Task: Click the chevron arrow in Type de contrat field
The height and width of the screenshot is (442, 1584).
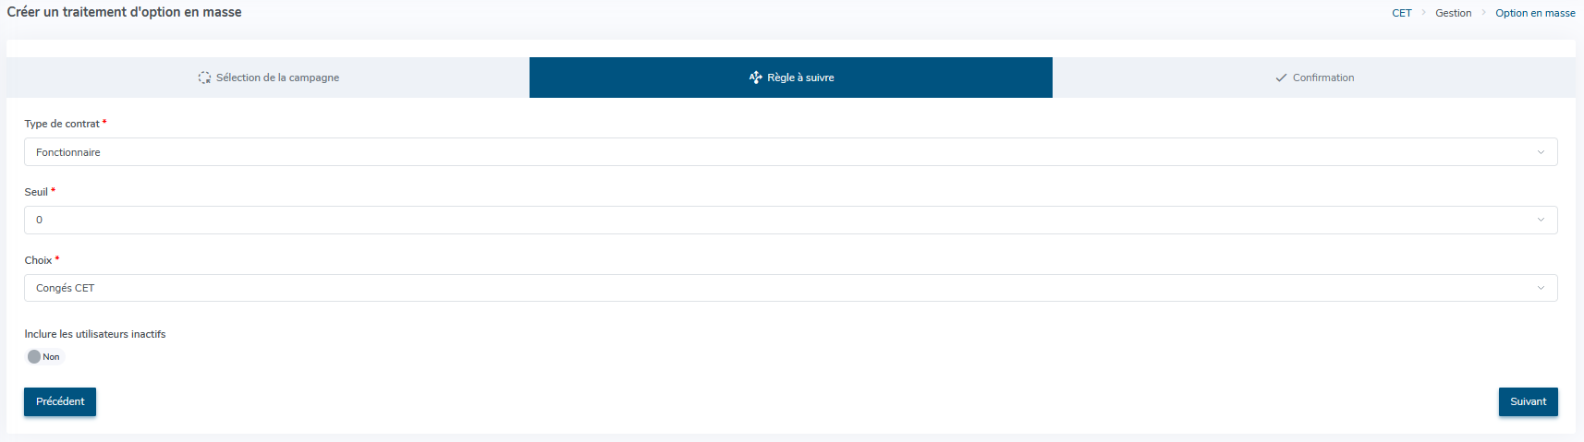Action: pyautogui.click(x=1541, y=152)
